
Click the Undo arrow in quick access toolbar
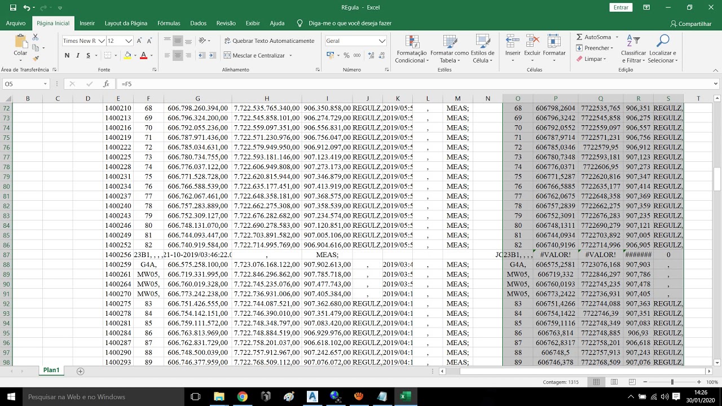(27, 7)
